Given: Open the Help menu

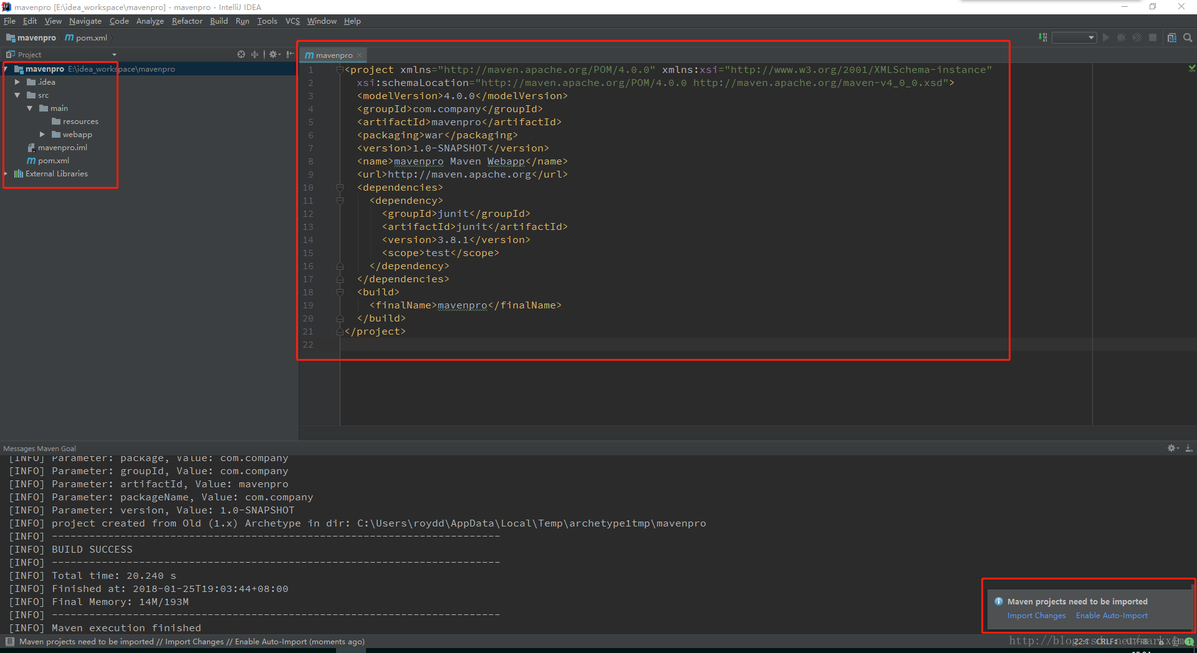Looking at the screenshot, I should (352, 21).
